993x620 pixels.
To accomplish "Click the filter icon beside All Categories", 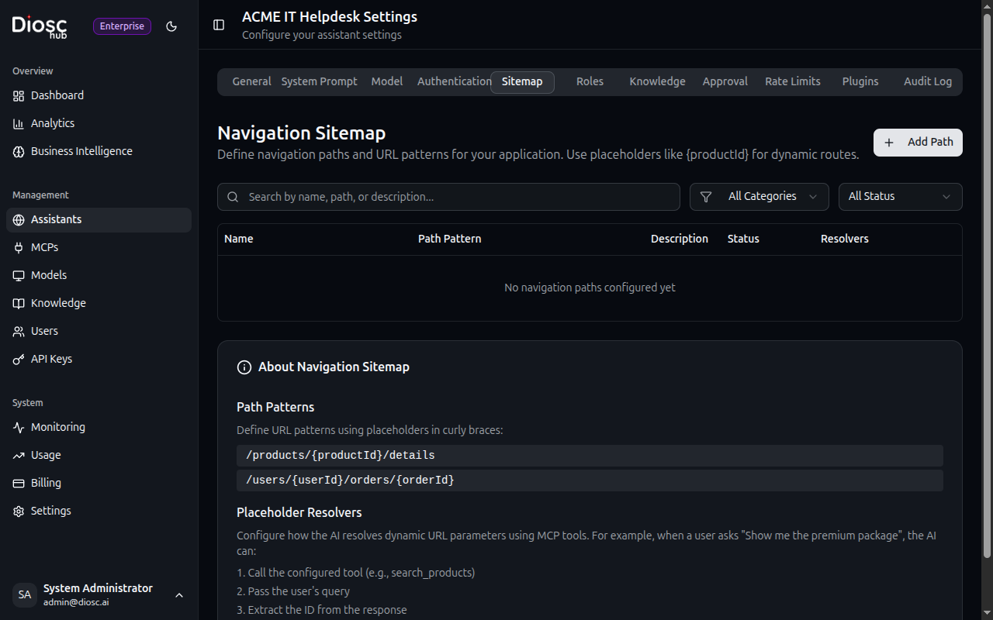I will [x=707, y=196].
